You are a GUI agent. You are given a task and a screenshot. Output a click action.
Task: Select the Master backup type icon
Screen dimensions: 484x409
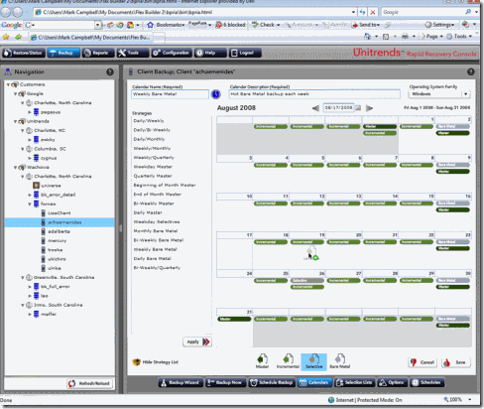pyautogui.click(x=262, y=361)
